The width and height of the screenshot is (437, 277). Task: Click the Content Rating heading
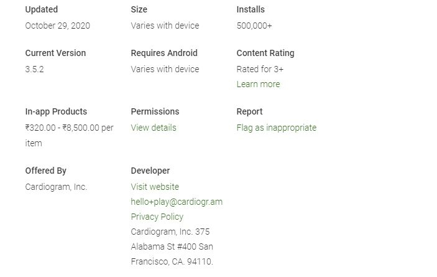click(x=265, y=53)
